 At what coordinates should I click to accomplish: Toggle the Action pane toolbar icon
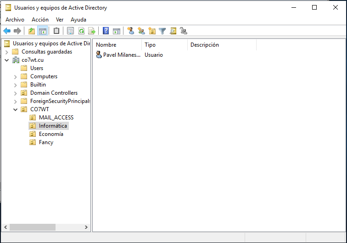click(x=117, y=31)
